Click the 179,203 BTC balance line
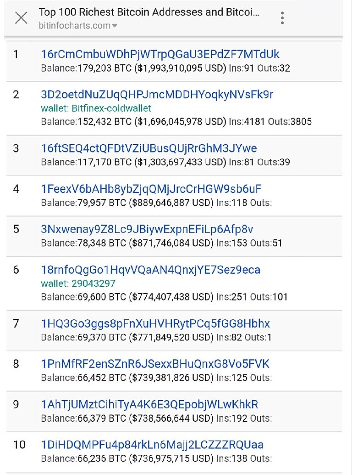Screen dimensions: 352x475 coord(165,68)
